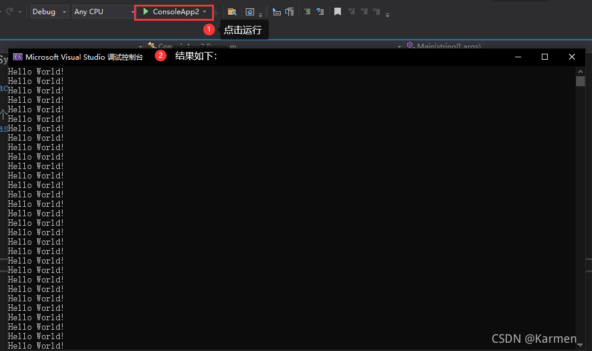Image resolution: width=592 pixels, height=351 pixels.
Task: Uncomment the selected lines icon
Action: [x=320, y=12]
